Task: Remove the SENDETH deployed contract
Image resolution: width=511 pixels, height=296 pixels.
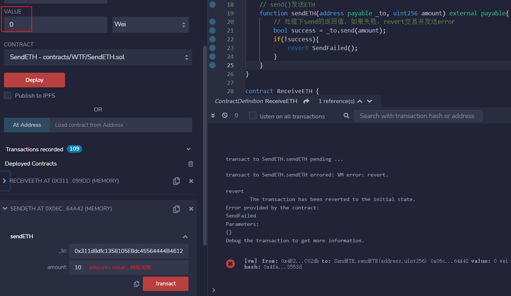Action: tap(191, 209)
